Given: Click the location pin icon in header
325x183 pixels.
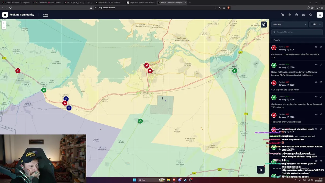Looking at the screenshot, I should click(x=290, y=15).
